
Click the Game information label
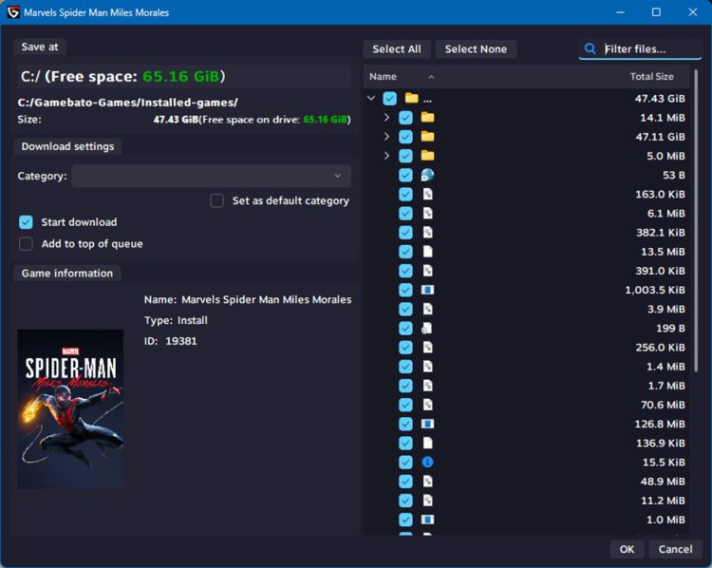[67, 274]
